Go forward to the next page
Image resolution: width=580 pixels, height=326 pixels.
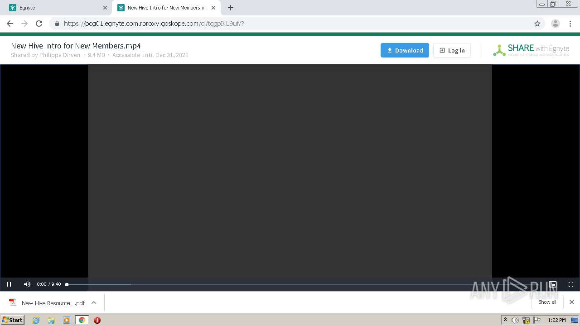pos(24,24)
